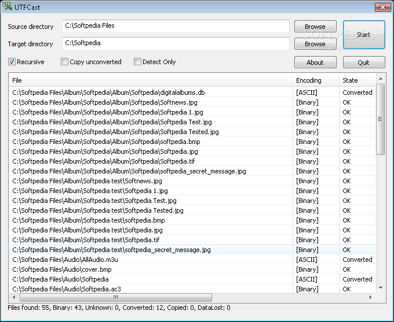
Task: Click Converted state of digitalalbums.db row
Action: (357, 92)
